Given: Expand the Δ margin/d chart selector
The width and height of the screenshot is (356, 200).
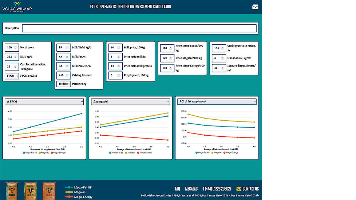Looking at the screenshot, I should [x=130, y=101].
